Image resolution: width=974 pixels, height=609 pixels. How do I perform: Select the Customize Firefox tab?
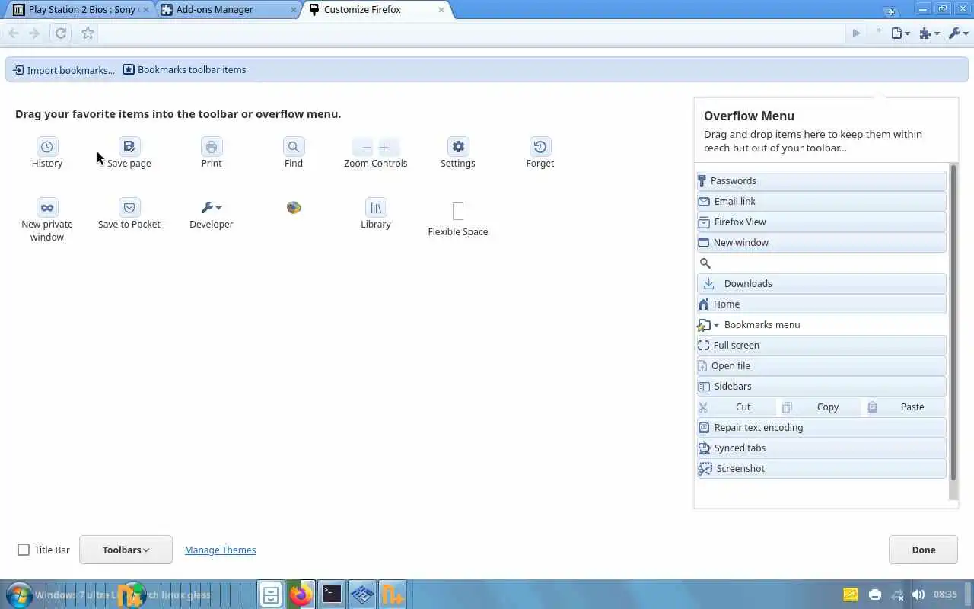coord(377,10)
